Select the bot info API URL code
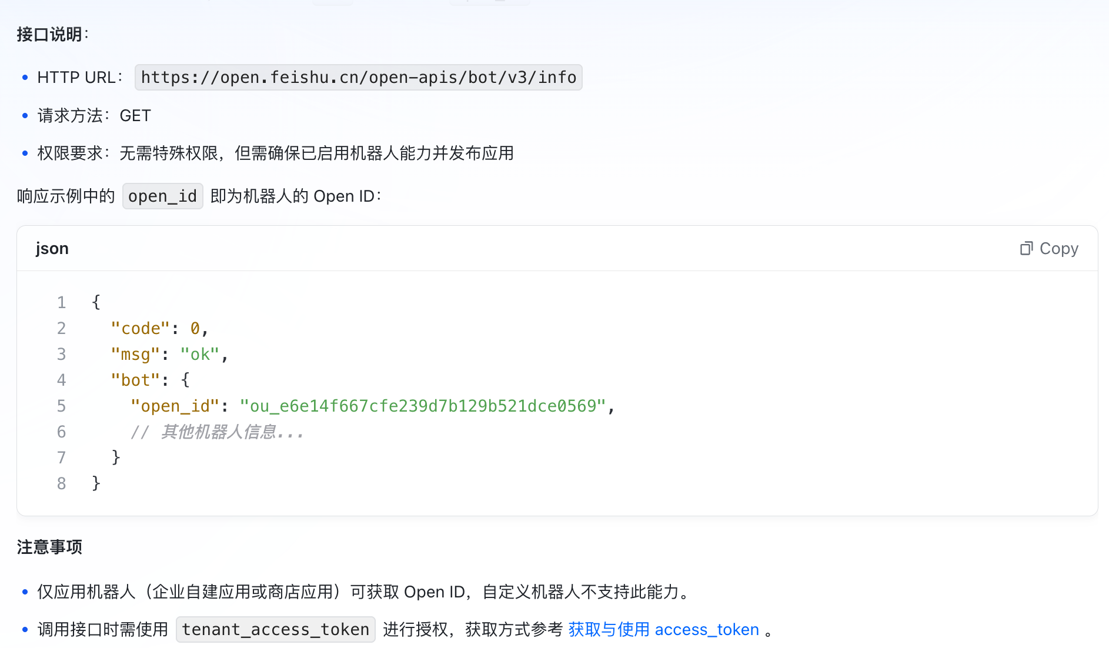This screenshot has height=648, width=1109. [359, 78]
